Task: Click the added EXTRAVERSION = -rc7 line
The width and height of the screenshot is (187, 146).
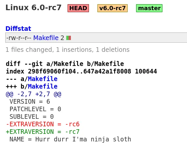Action: (43, 132)
